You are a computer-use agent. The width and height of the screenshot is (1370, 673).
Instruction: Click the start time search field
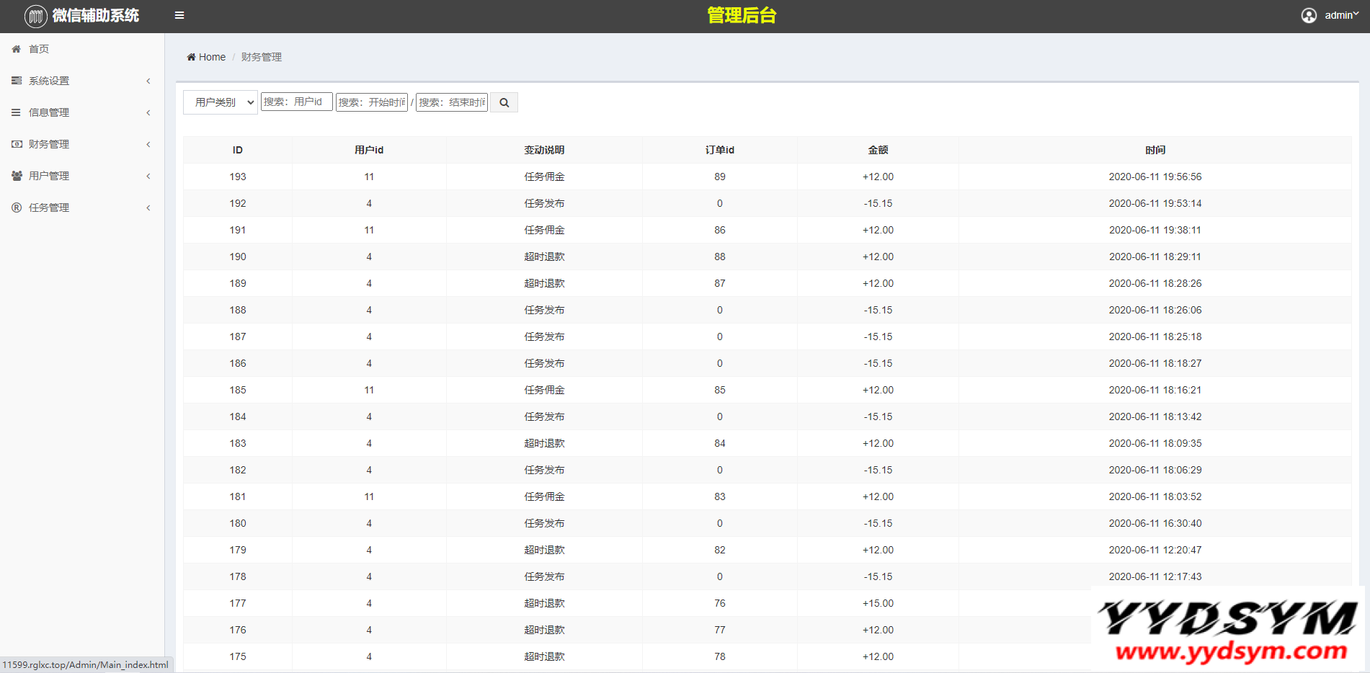coord(371,102)
